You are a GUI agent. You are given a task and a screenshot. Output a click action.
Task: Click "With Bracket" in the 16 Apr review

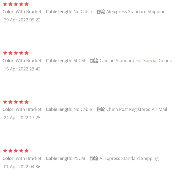pyautogui.click(x=28, y=61)
